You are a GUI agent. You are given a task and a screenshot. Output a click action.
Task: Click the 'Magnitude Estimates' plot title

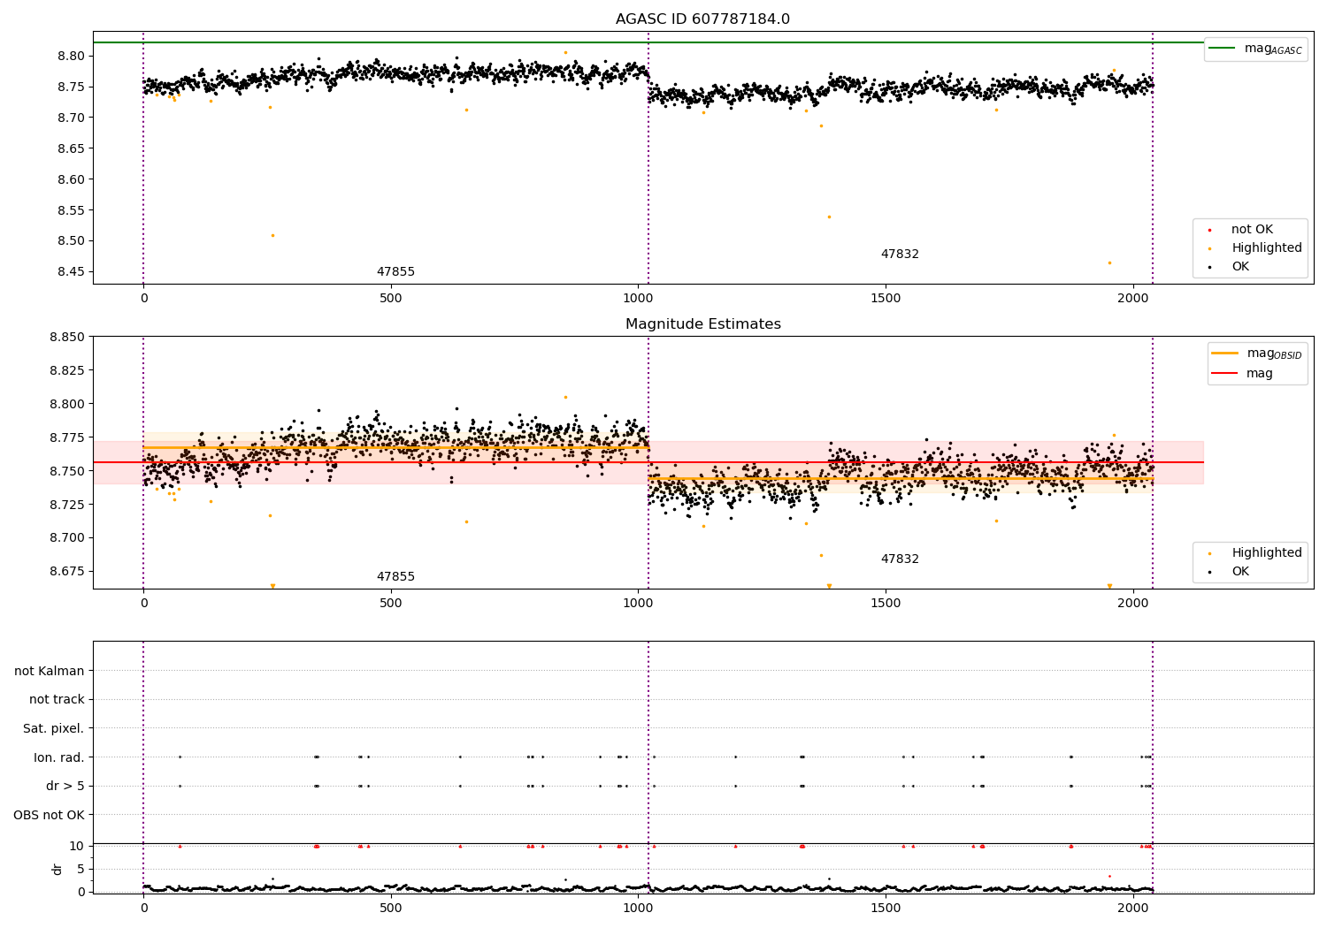point(702,324)
